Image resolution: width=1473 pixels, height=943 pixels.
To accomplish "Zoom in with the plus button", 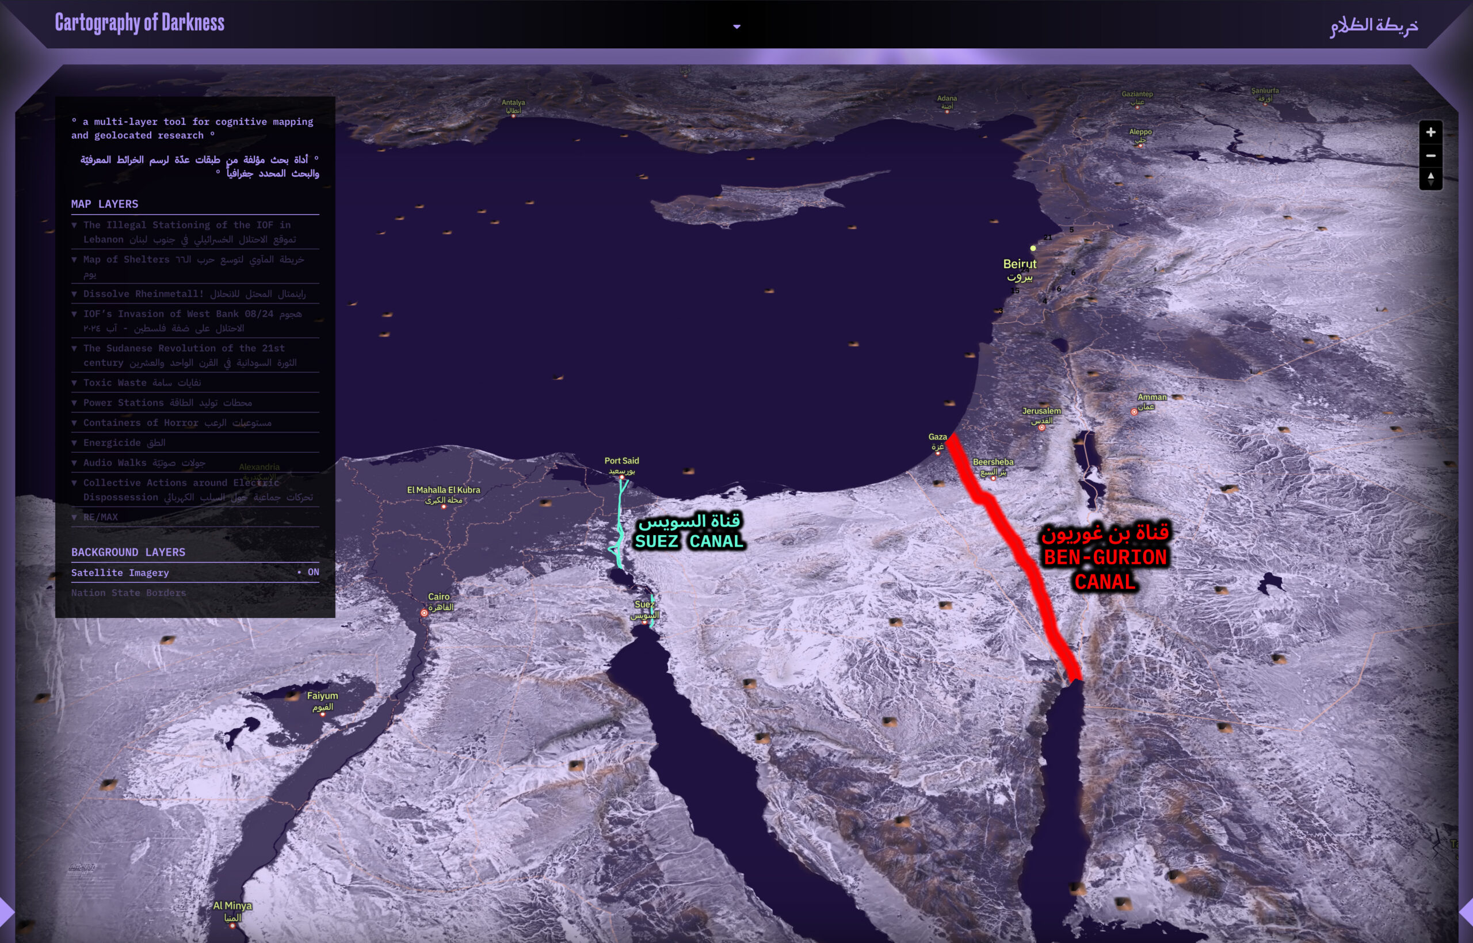I will (x=1430, y=132).
